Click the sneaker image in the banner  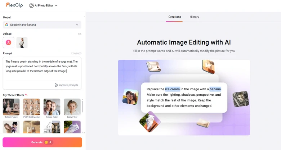point(150,122)
